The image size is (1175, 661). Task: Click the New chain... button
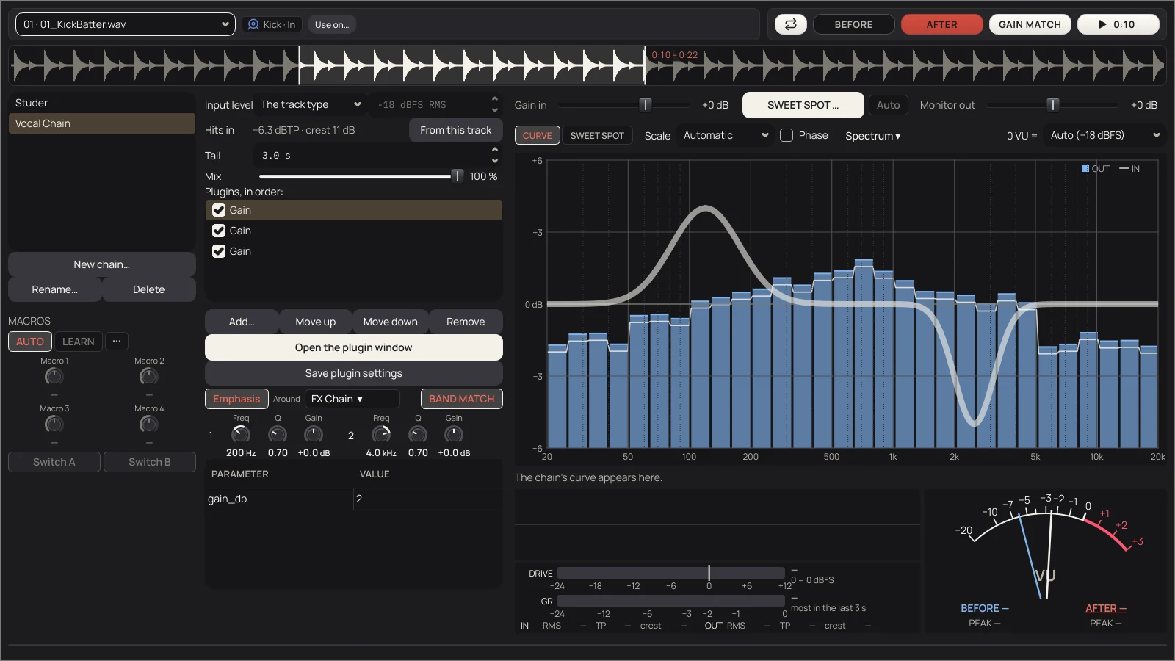(101, 264)
